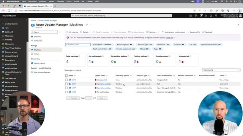Image resolution: width=243 pixels, height=136 pixels.
Task: Open the Resource type filter pill
Action: 145,45
